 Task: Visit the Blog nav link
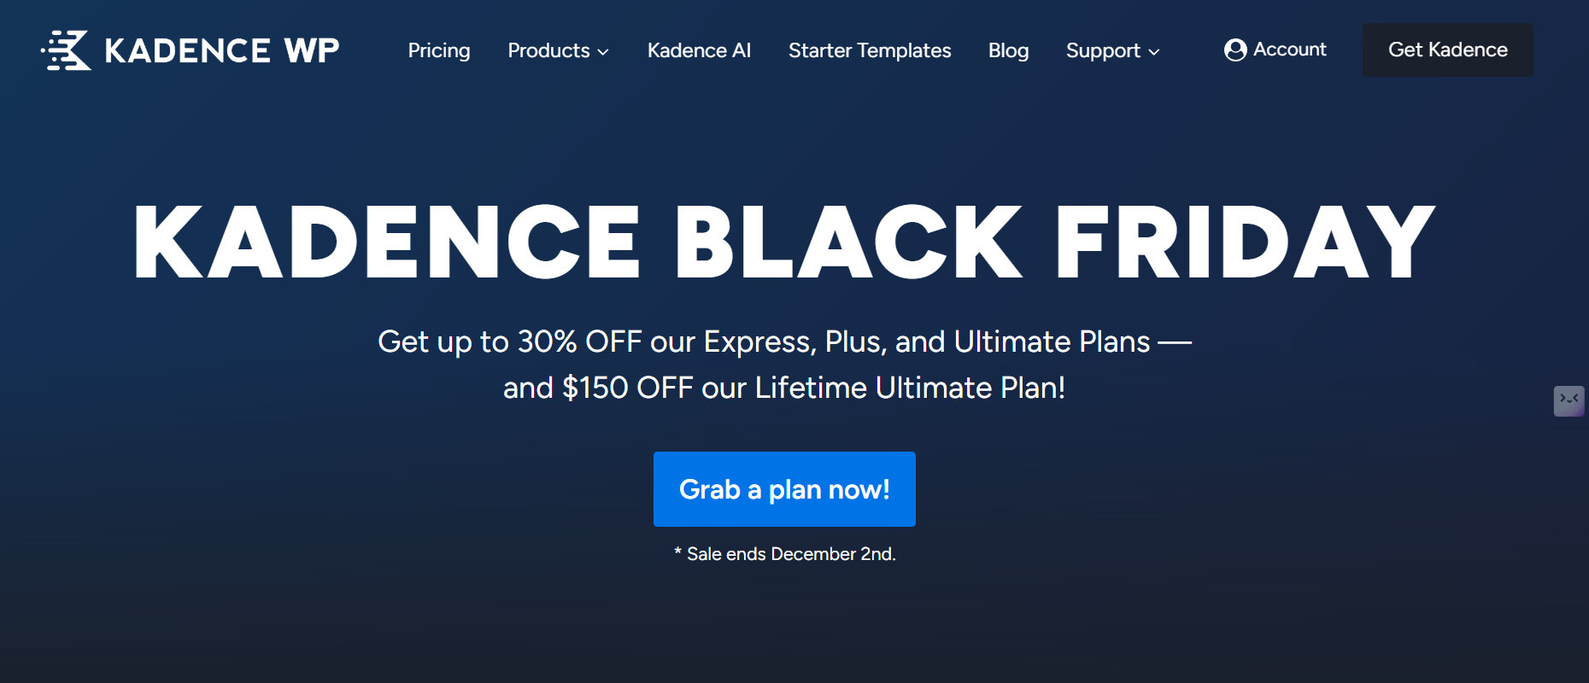(1008, 50)
